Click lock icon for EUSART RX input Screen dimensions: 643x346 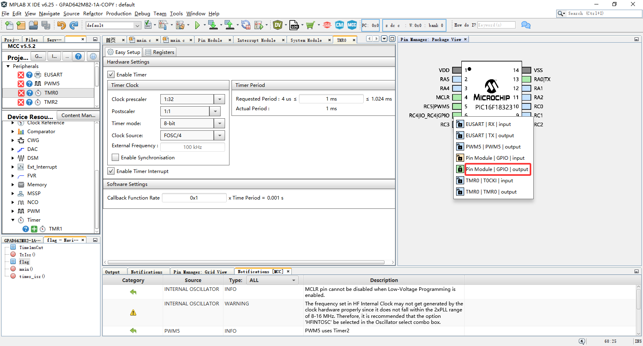(x=460, y=124)
